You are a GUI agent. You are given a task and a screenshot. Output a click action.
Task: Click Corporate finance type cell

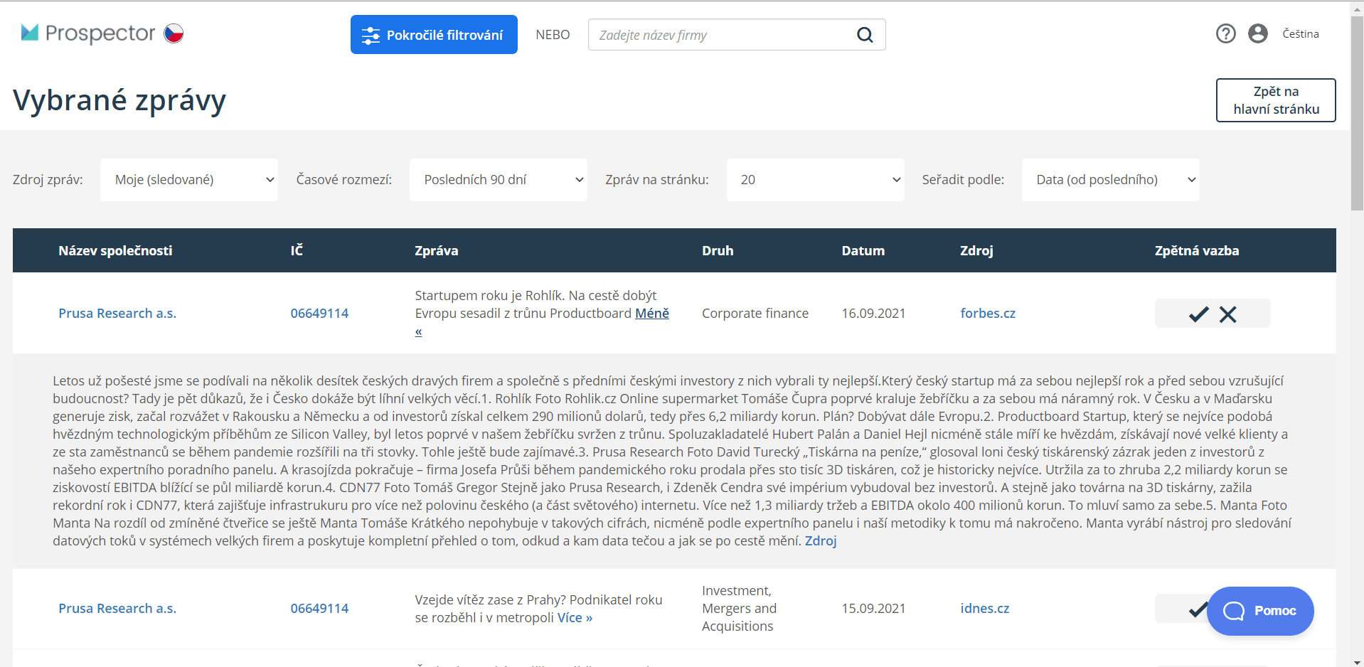[x=755, y=313]
